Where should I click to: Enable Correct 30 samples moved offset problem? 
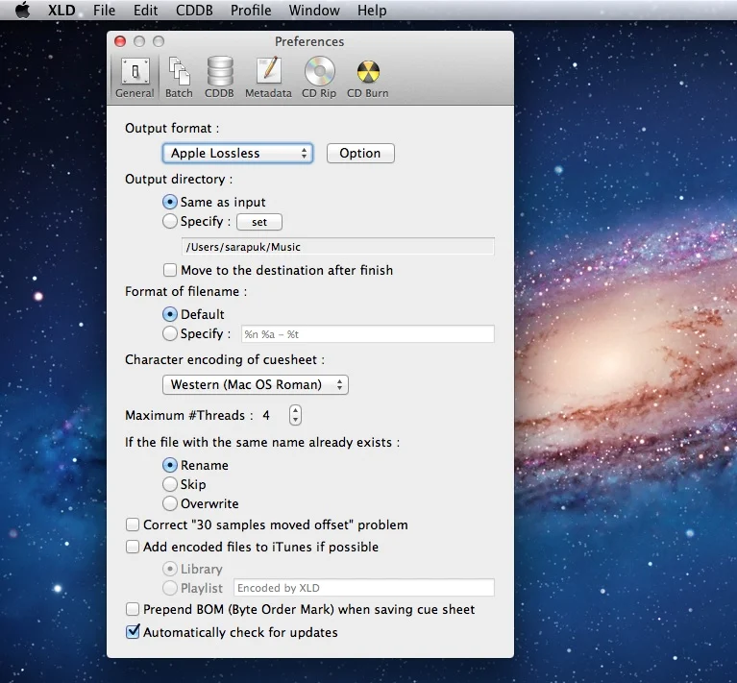point(133,524)
